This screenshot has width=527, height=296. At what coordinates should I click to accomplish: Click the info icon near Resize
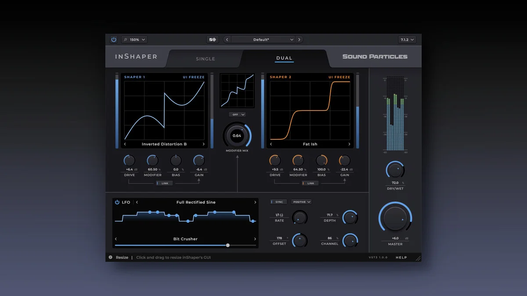[110, 257]
